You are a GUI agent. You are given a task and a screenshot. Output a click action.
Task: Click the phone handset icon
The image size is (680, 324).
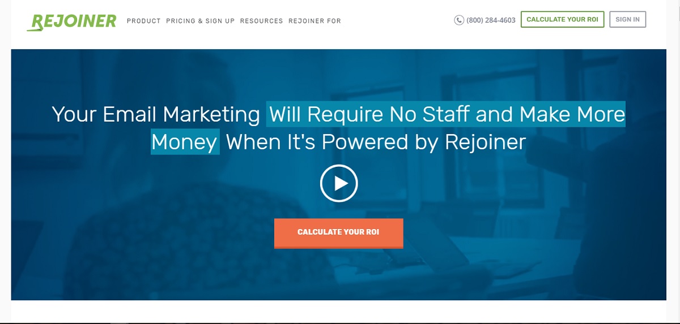pos(459,20)
